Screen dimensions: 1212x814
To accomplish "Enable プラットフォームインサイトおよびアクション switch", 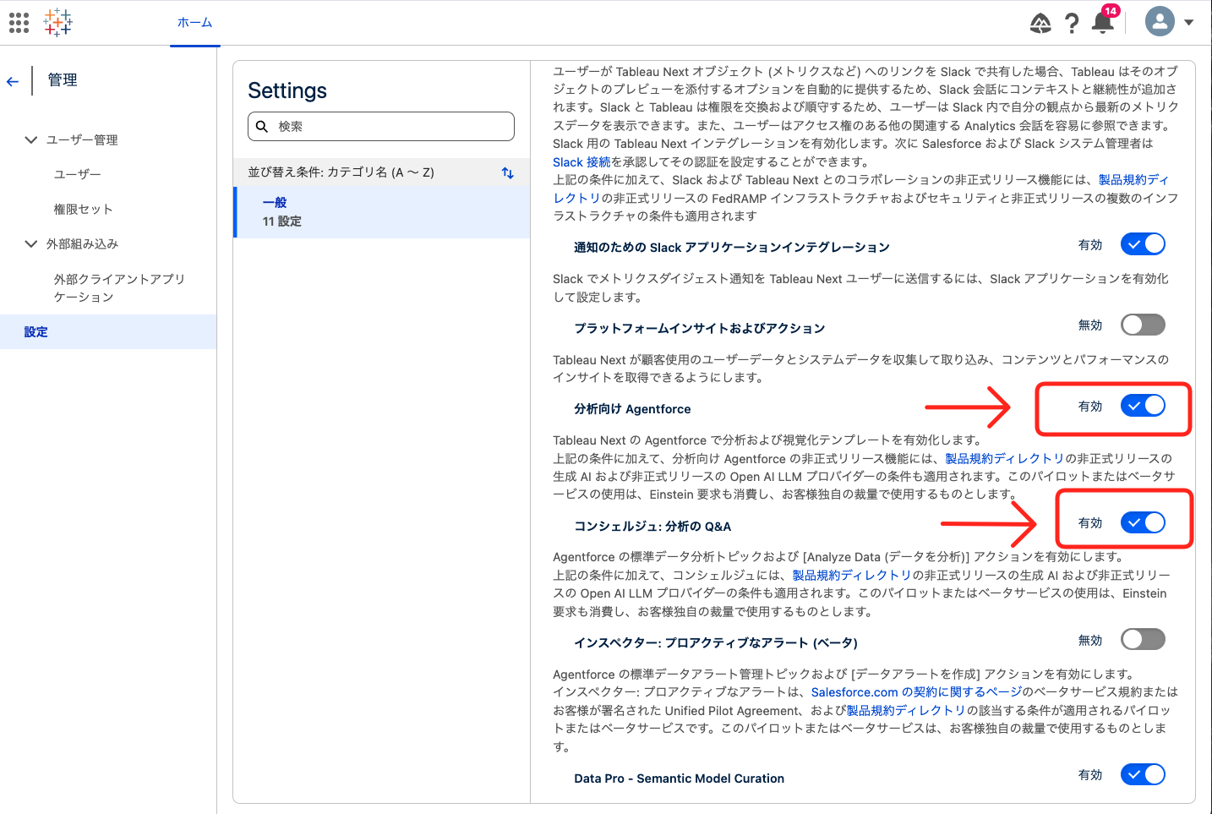I will (1143, 325).
